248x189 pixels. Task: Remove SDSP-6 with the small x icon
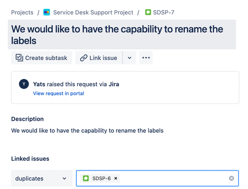(116, 178)
